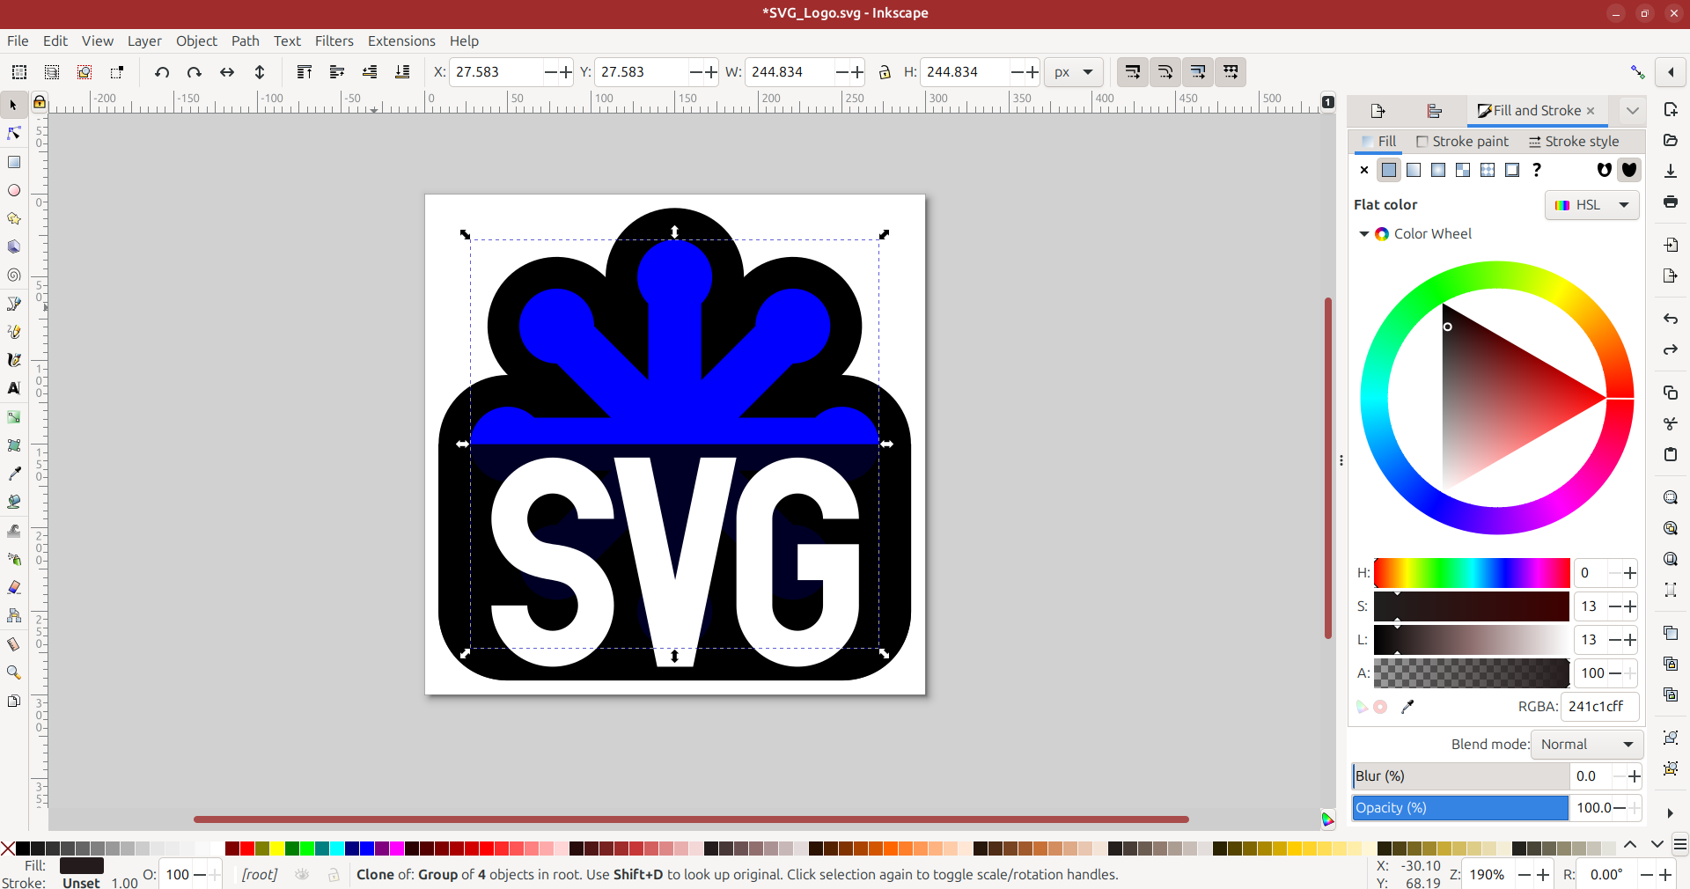The width and height of the screenshot is (1690, 889).
Task: Select the Node editing tool
Action: tap(14, 134)
